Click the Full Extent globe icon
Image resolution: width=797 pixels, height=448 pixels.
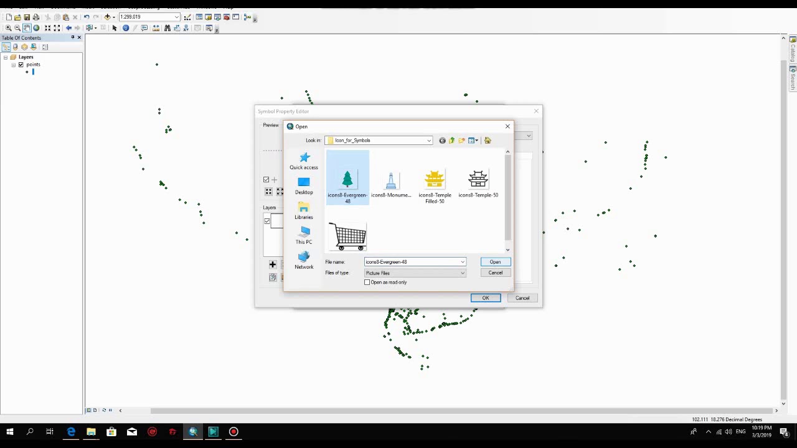pos(36,28)
